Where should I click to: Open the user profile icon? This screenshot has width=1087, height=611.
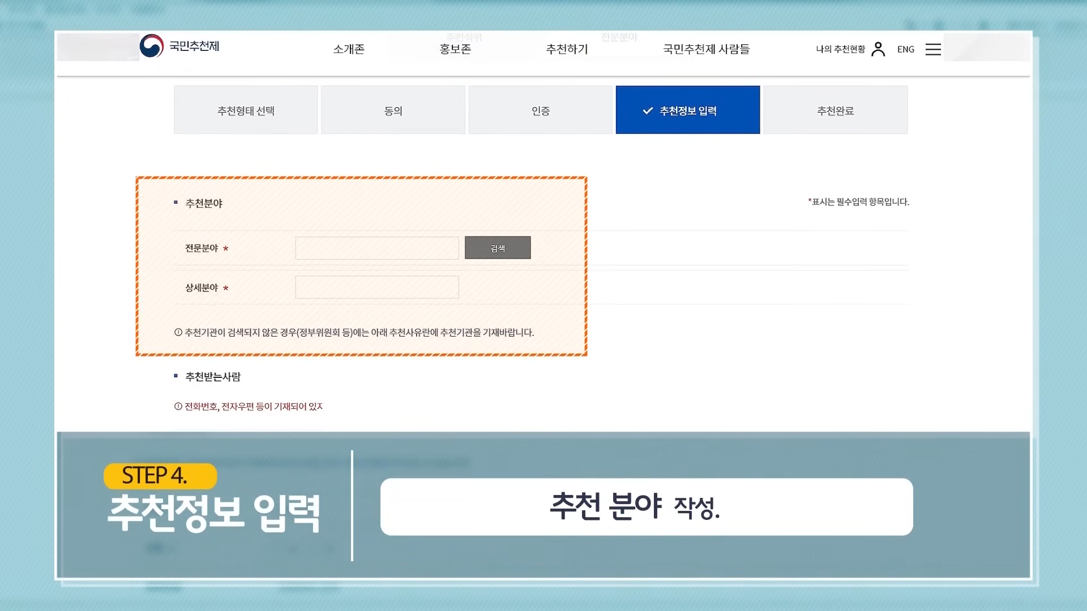coord(878,49)
